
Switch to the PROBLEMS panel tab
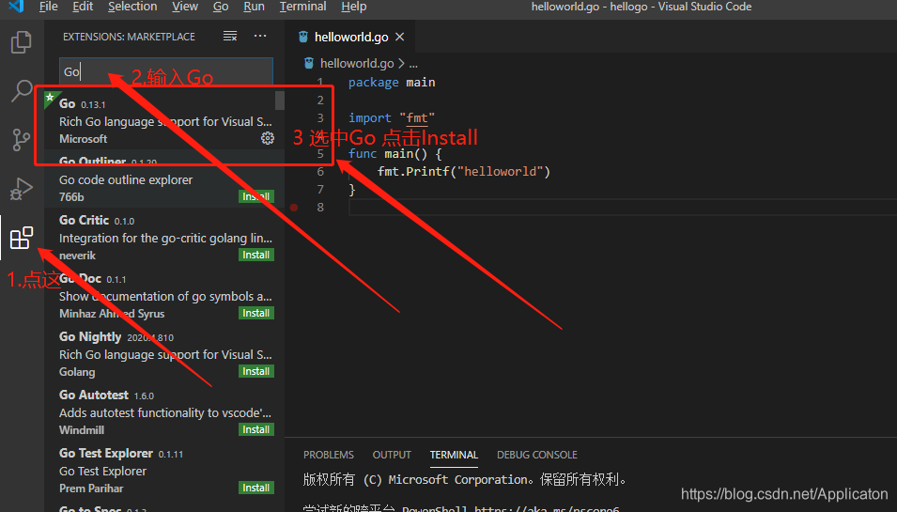tap(329, 455)
